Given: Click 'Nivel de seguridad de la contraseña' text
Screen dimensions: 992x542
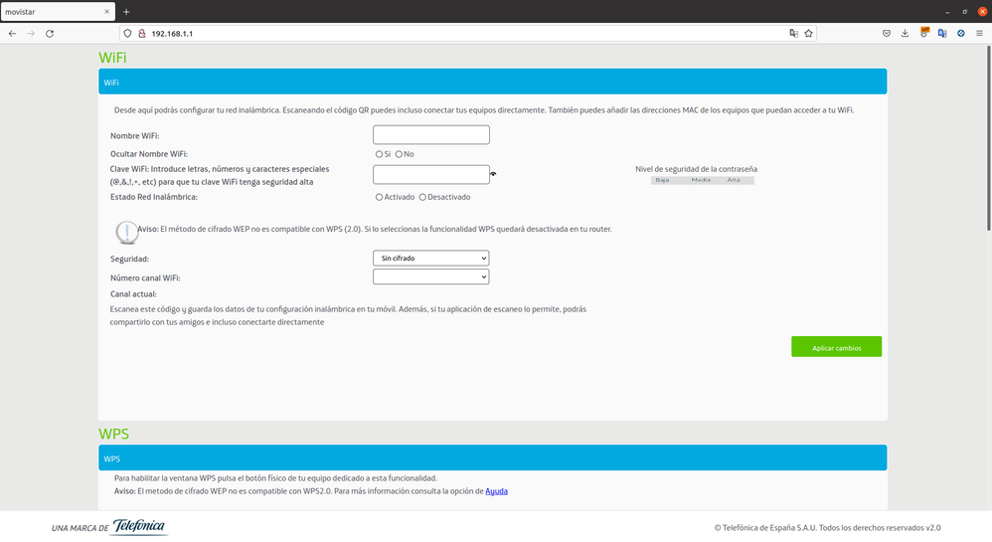Looking at the screenshot, I should pyautogui.click(x=696, y=169).
